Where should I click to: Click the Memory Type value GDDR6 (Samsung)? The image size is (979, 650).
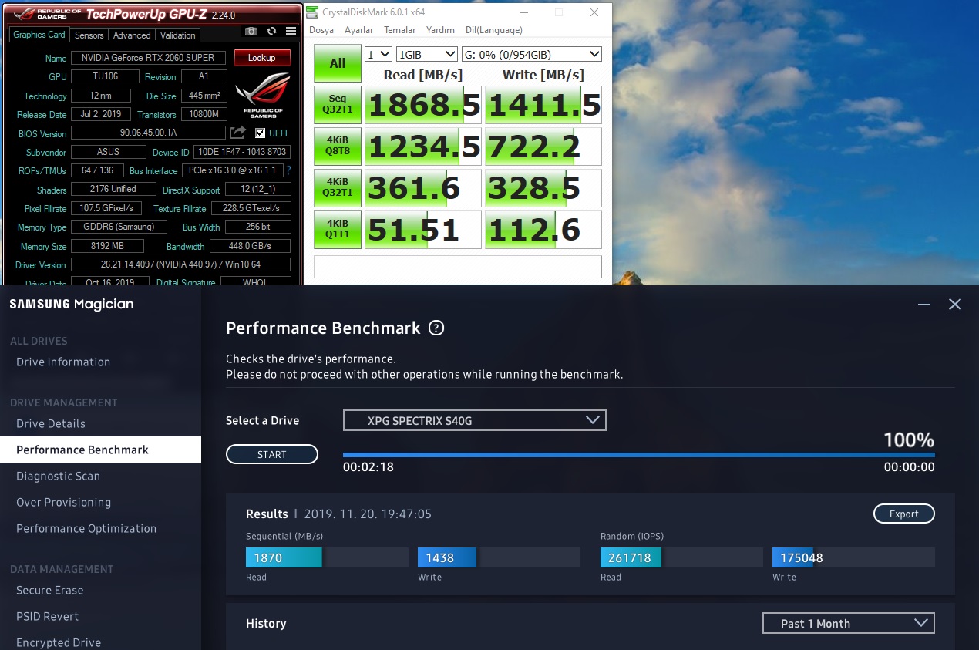pos(118,227)
